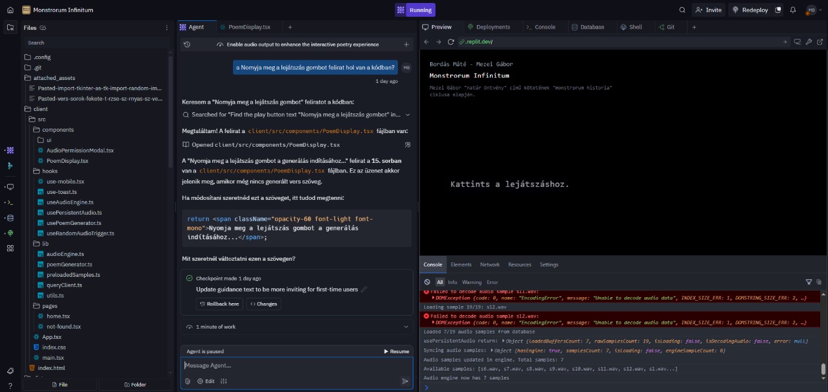
Task: Select the Warning console filter
Action: (x=471, y=282)
